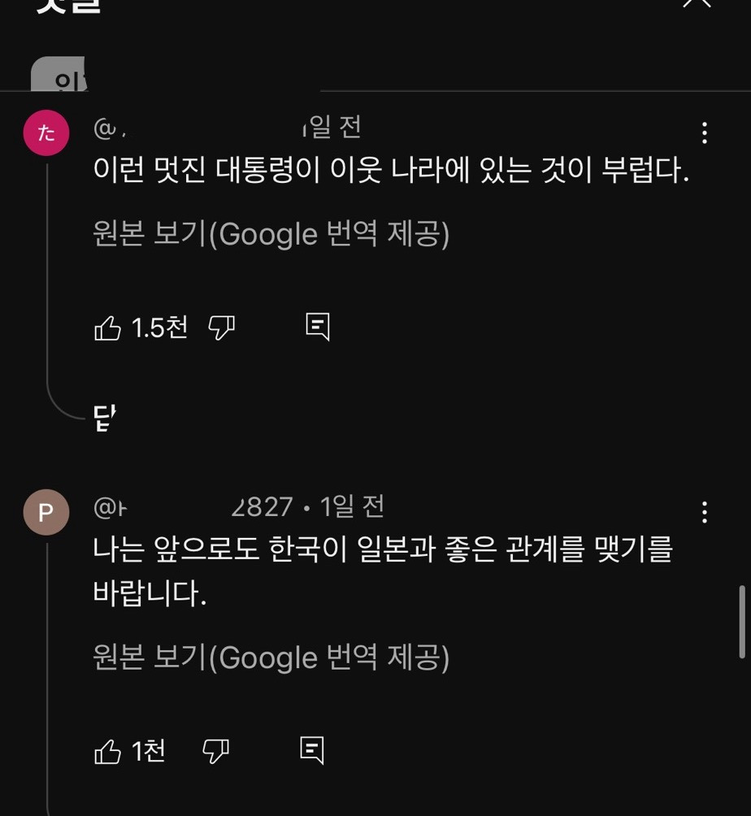Like the comment with 1천 likes
This screenshot has width=751, height=816.
108,752
